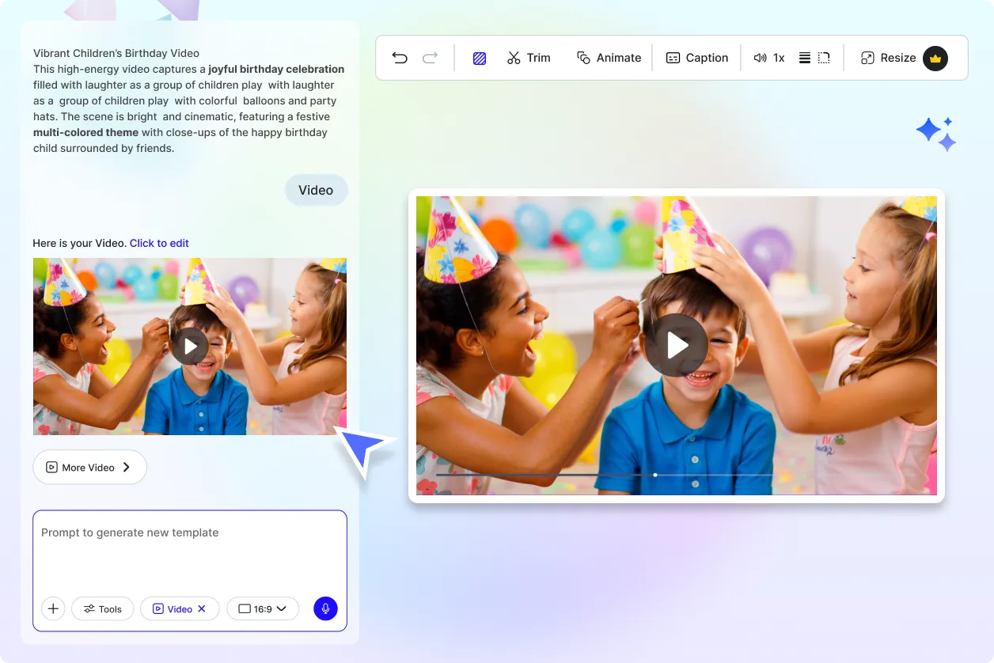
Task: Toggle audio volume with the speaker 1x control
Action: point(769,58)
